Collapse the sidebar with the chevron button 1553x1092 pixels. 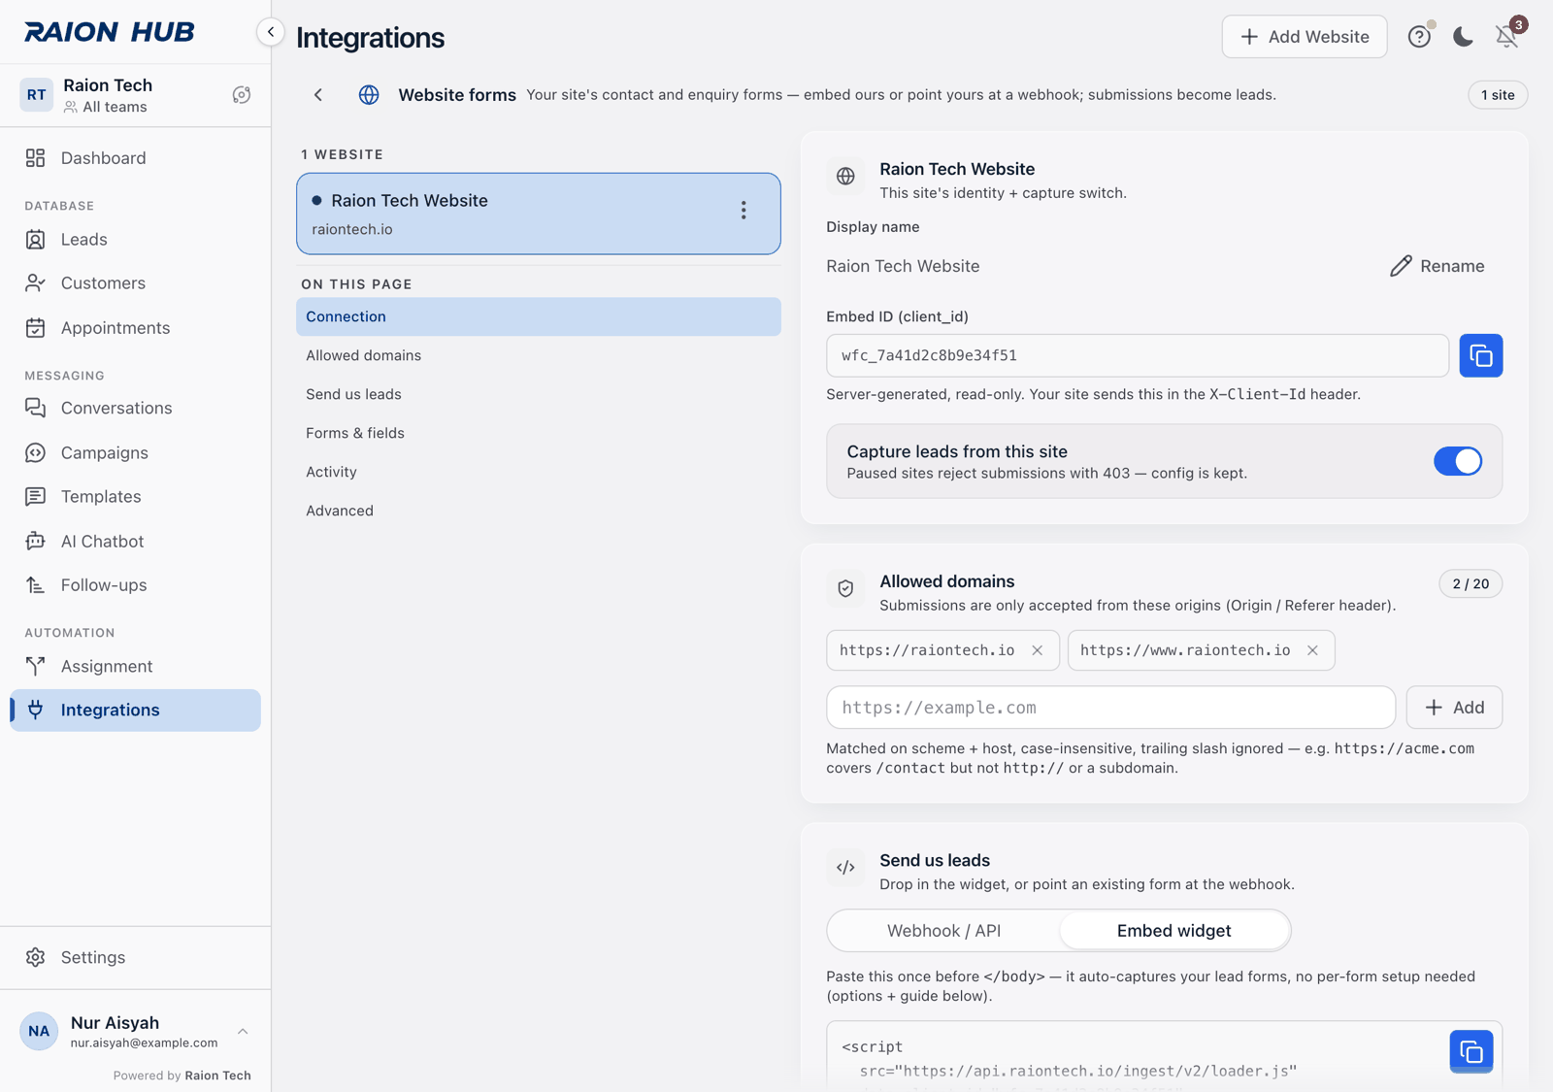point(271,32)
